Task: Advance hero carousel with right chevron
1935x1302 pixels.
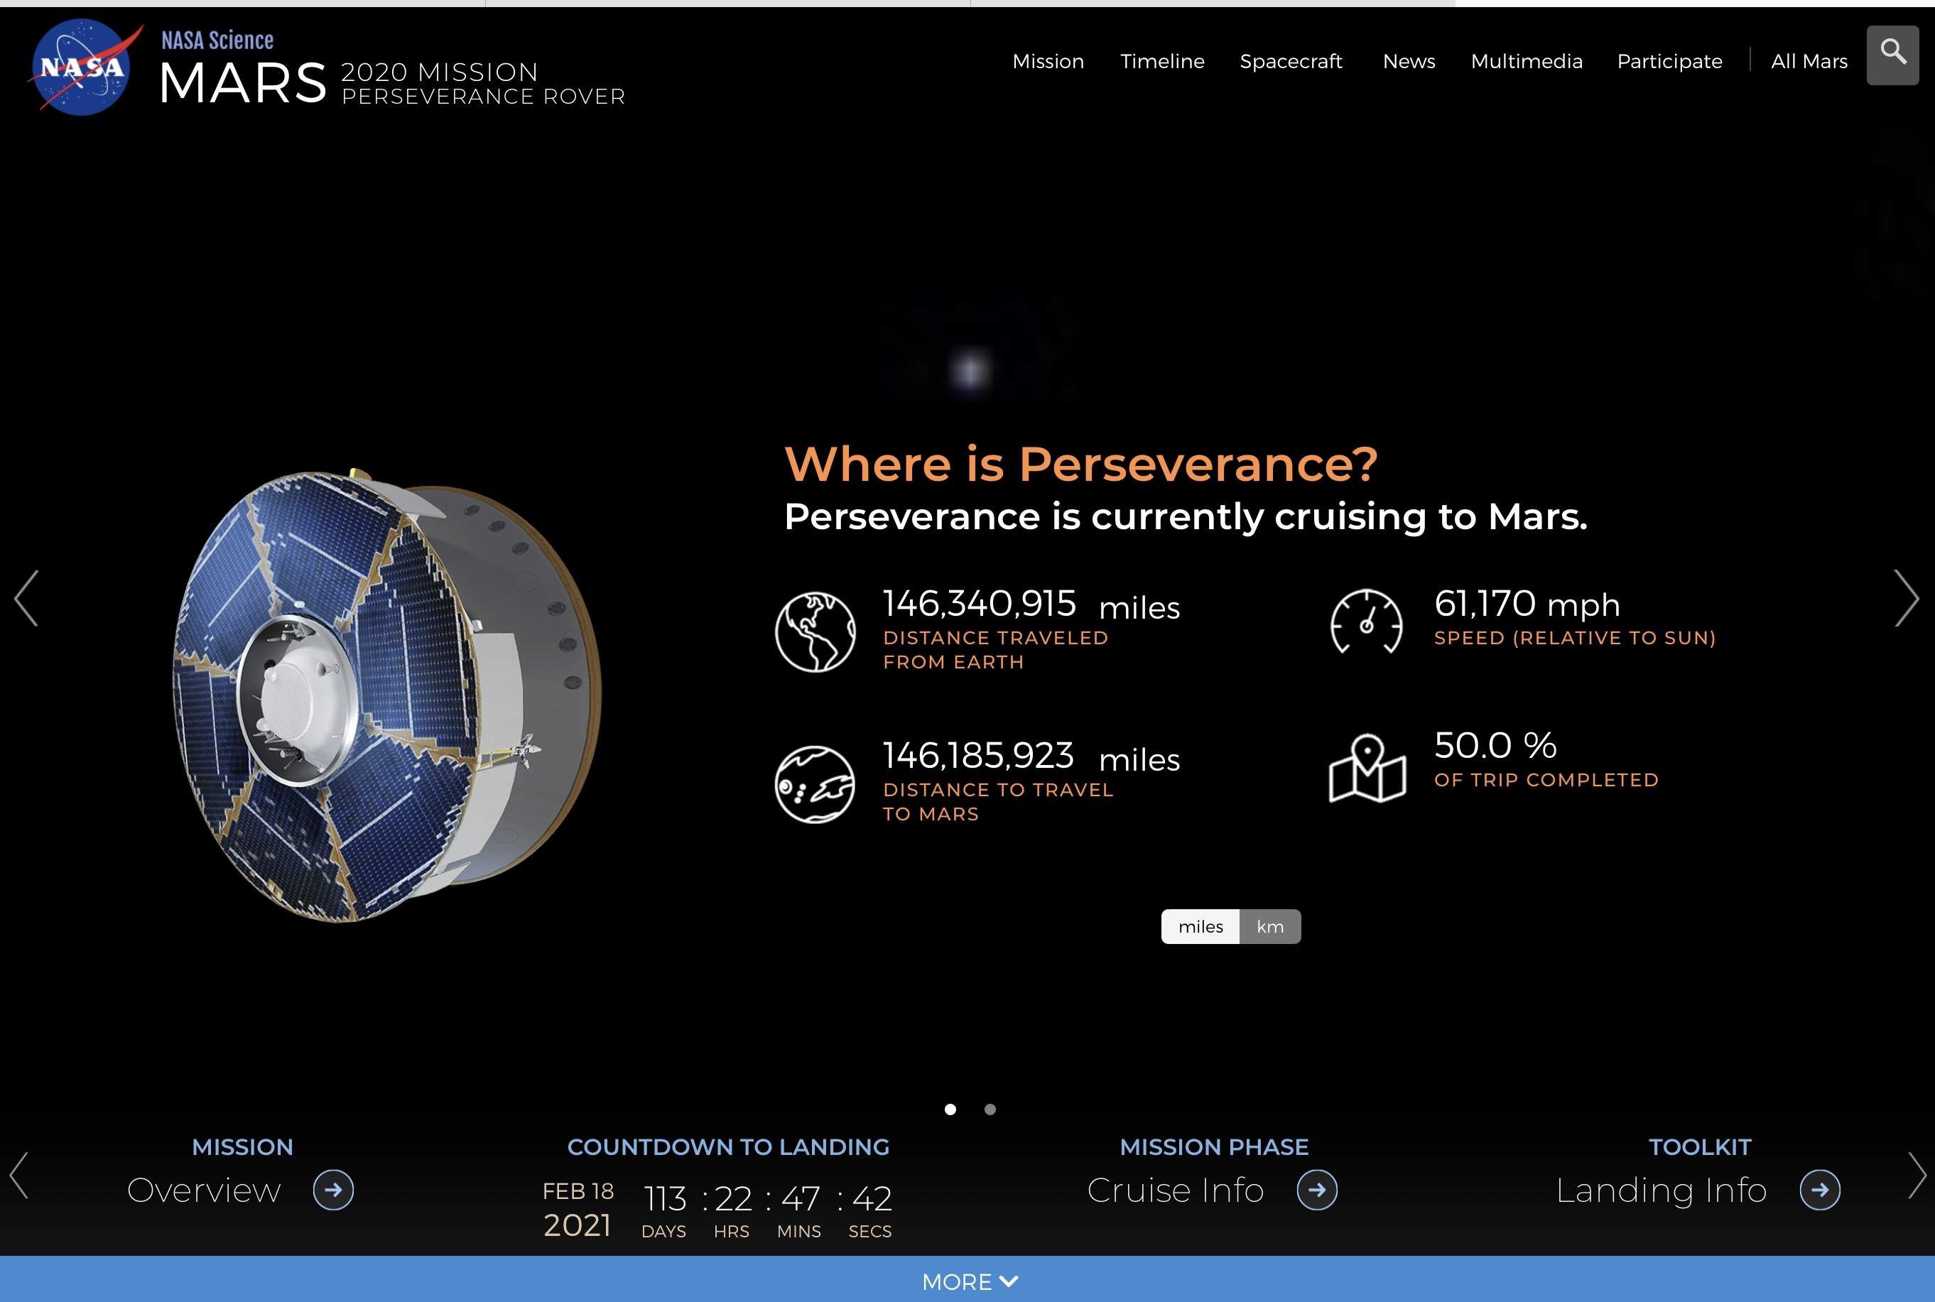Action: click(1906, 598)
